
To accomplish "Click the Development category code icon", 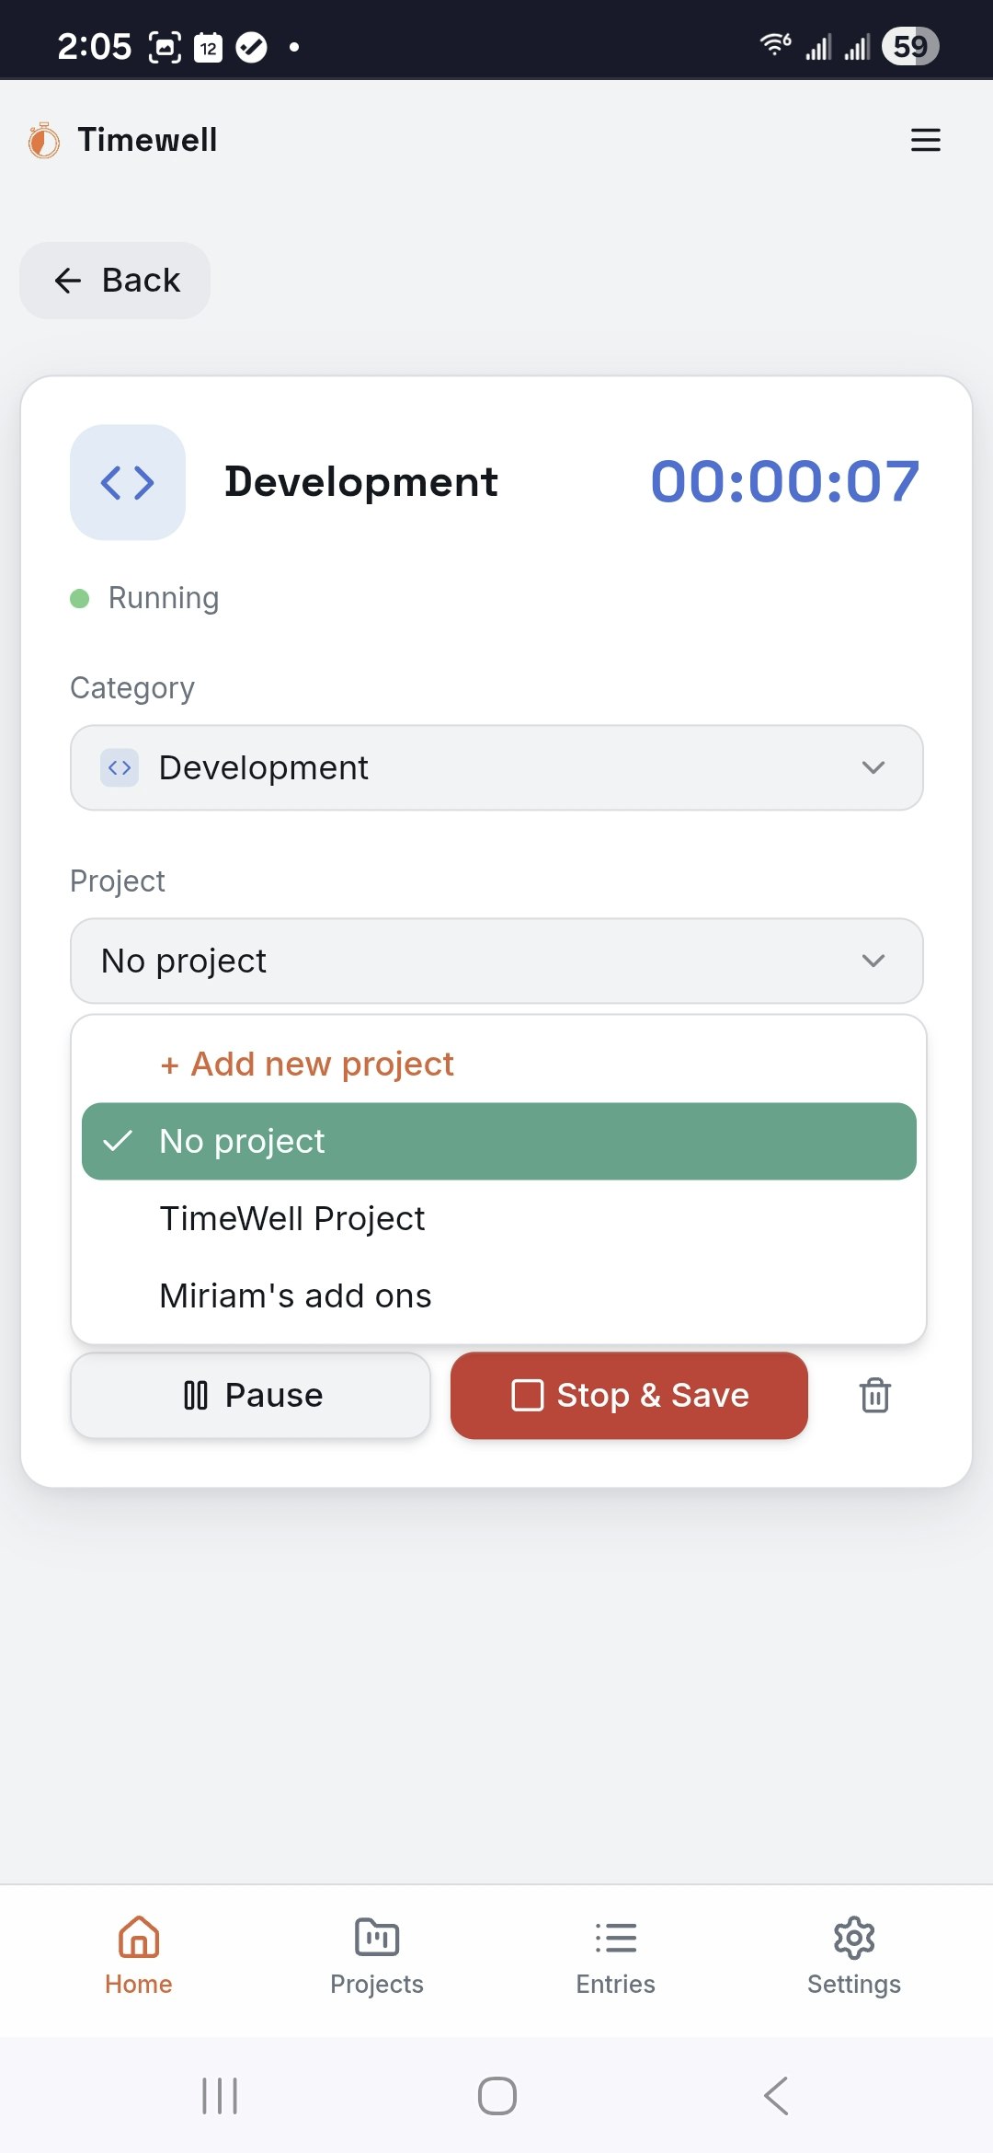I will [127, 481].
